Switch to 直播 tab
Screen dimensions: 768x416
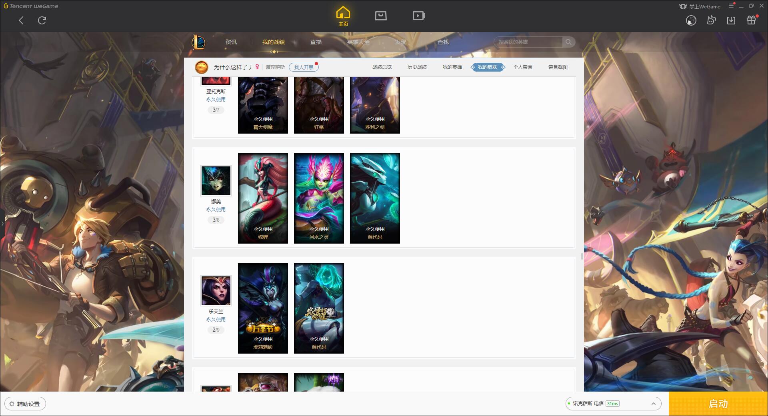316,42
